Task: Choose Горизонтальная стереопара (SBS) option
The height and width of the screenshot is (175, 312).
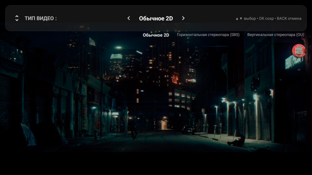Action: coord(208,35)
